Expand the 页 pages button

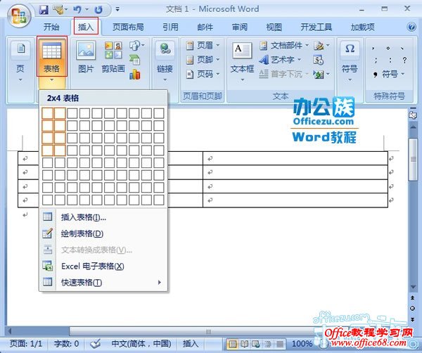(20, 62)
